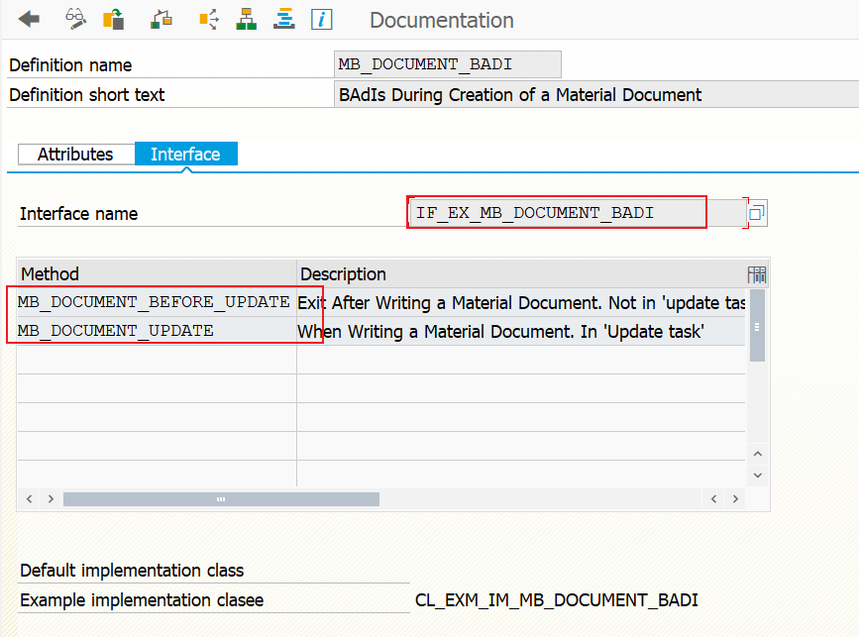Select the Interface tab

tap(185, 154)
